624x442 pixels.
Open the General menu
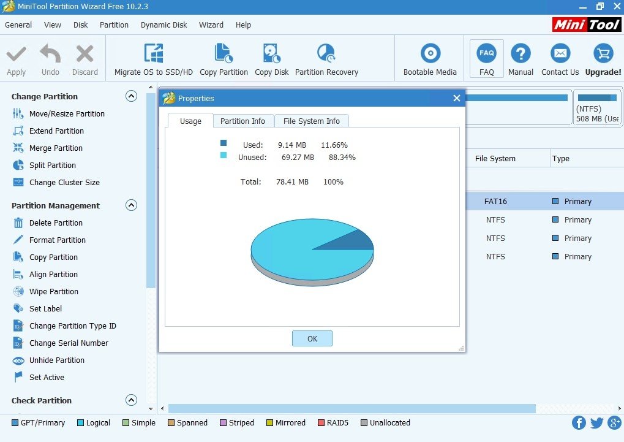click(x=18, y=25)
